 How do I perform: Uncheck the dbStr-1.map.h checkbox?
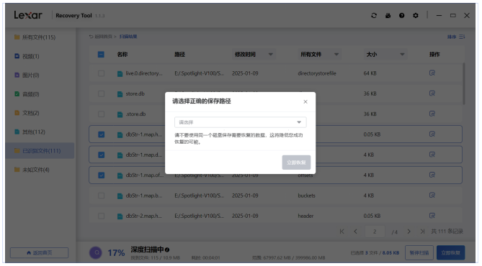pos(101,134)
